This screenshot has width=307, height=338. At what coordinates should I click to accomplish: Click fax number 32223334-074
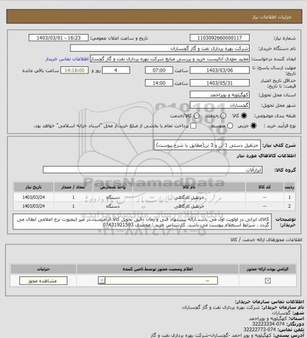click(268, 324)
